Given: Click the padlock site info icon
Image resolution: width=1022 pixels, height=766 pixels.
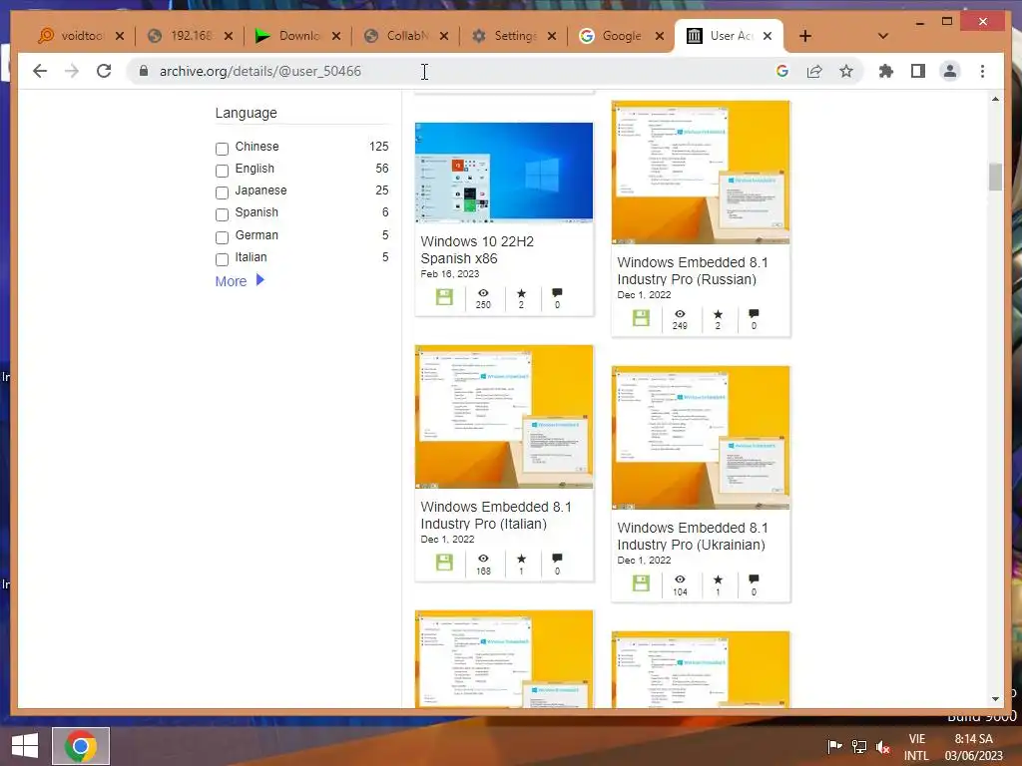Looking at the screenshot, I should (x=144, y=71).
